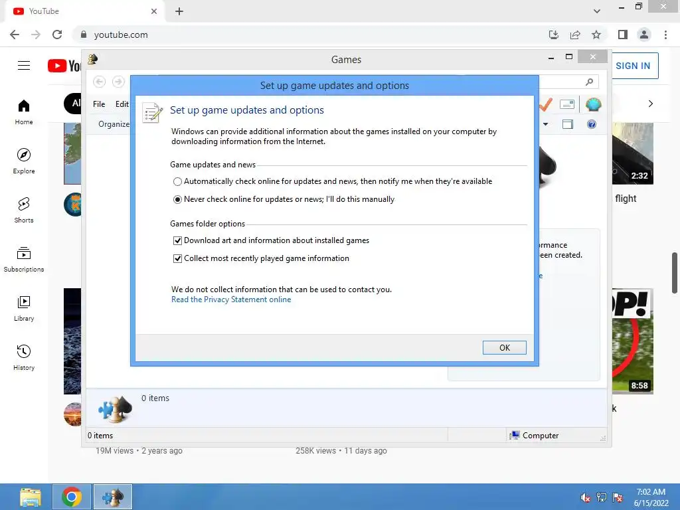
Task: Select Never check online for updates option
Action: point(177,199)
